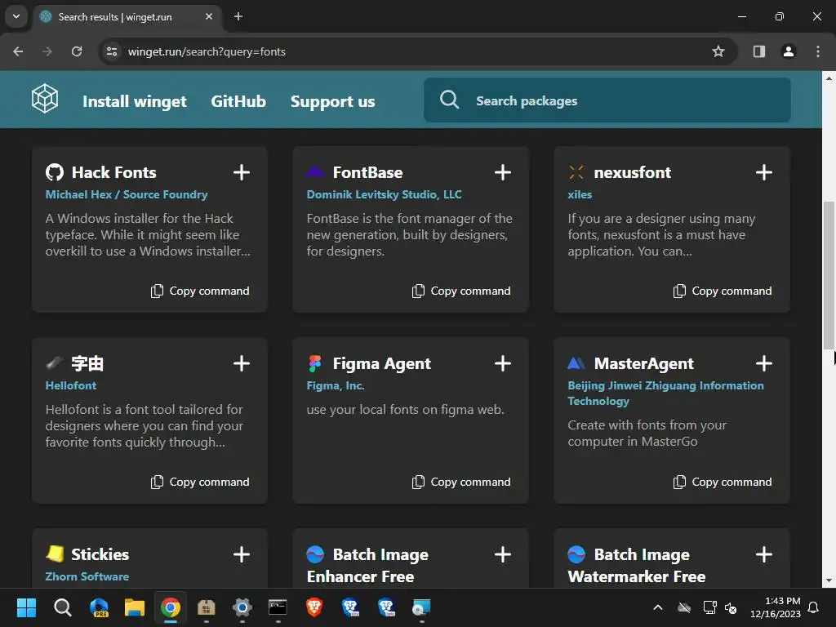Open publisher Michael Hex / Source Foundry
836x627 pixels.
click(x=127, y=194)
